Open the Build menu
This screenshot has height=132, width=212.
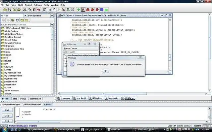[21, 5]
